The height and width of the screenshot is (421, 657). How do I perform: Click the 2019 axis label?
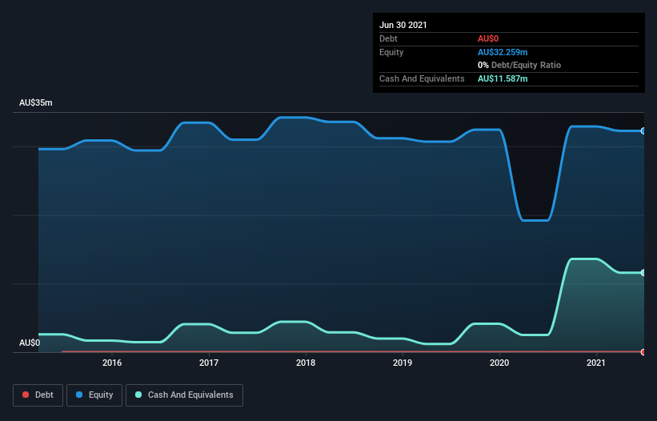403,363
